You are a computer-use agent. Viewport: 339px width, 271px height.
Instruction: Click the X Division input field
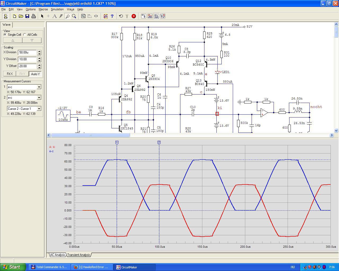click(x=27, y=52)
